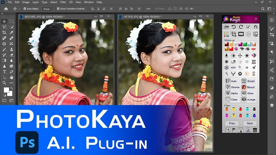
Task: Choose the Crop tool in left toolbar
Action: coord(4,33)
